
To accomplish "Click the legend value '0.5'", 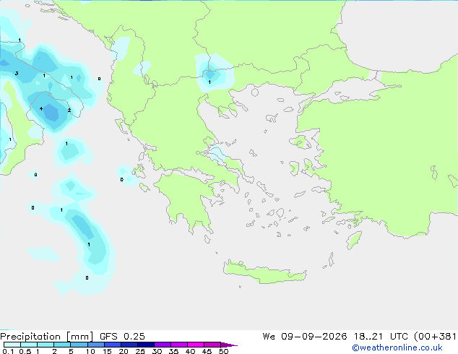I will 25,351.
